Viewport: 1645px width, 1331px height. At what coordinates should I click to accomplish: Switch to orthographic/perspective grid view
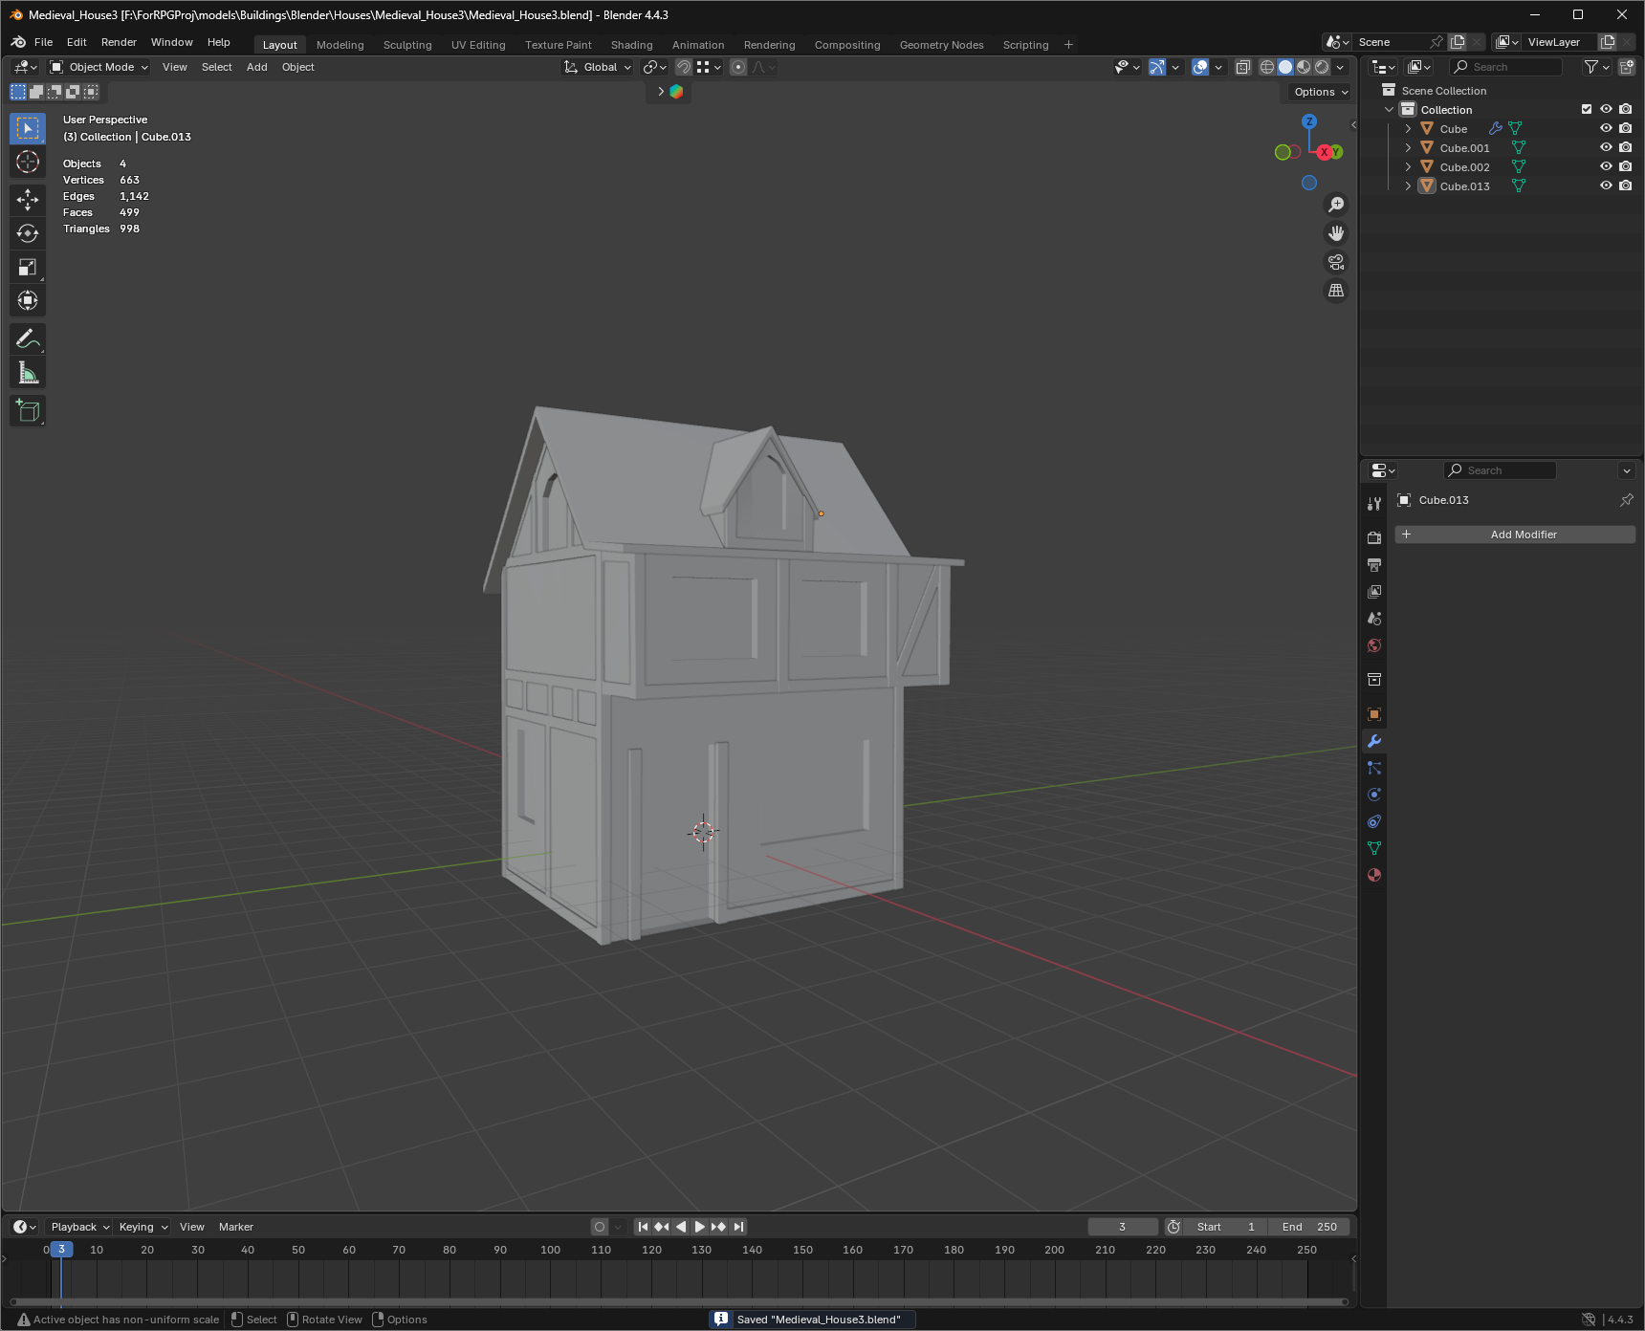click(x=1336, y=291)
